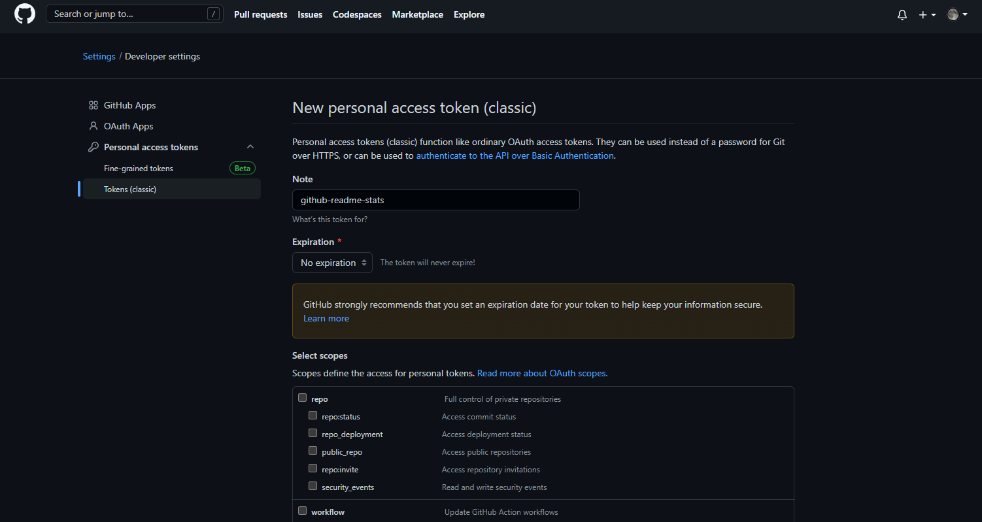The width and height of the screenshot is (982, 522).
Task: Open Codespaces in the top navigation
Action: [x=357, y=14]
